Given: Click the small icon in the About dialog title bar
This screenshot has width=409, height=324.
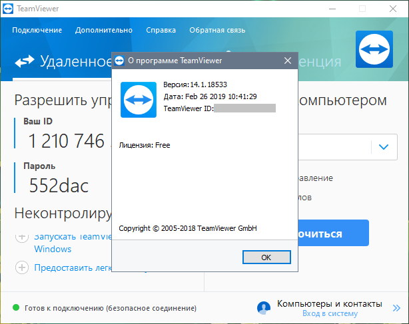Looking at the screenshot, I should click(119, 61).
